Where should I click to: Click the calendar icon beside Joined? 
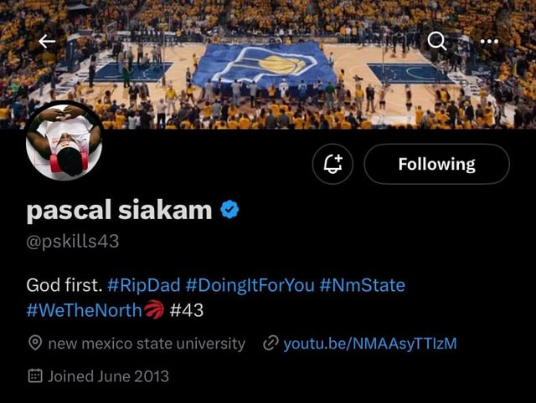click(35, 375)
